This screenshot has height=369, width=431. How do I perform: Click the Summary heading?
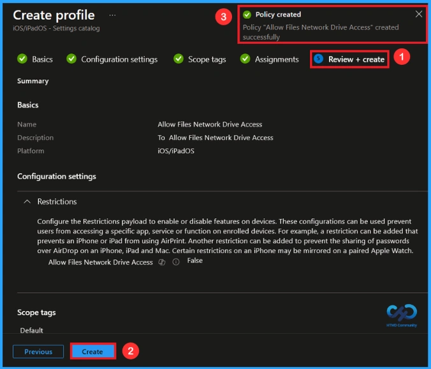(x=33, y=81)
